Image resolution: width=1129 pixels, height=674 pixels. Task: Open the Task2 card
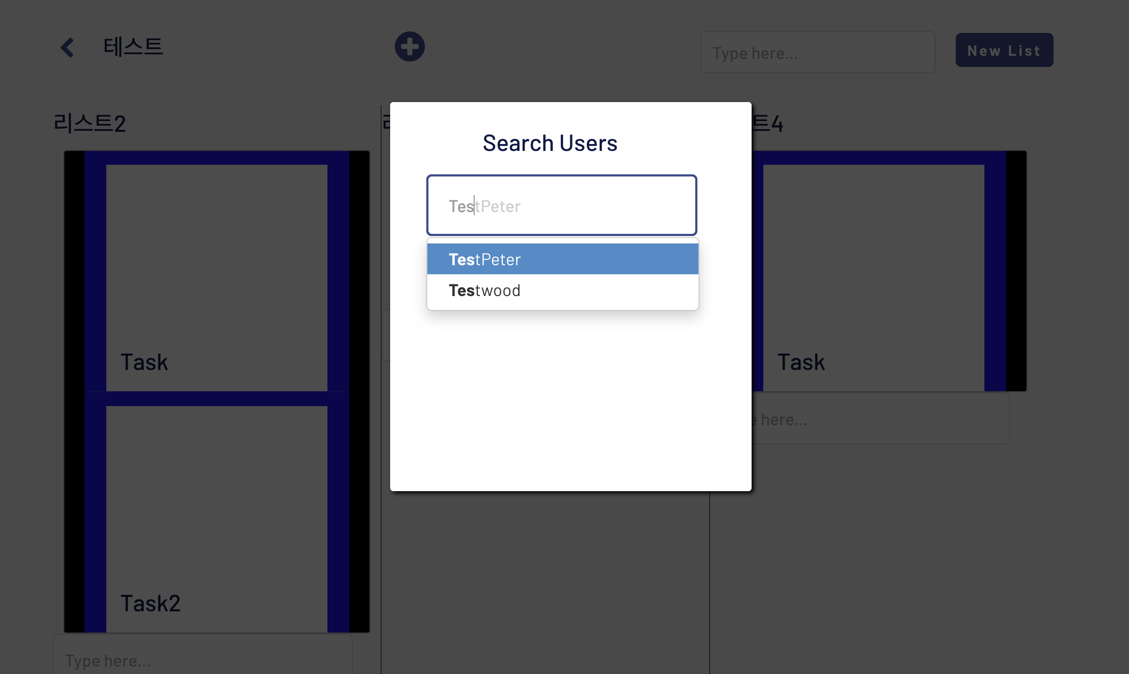pos(216,518)
